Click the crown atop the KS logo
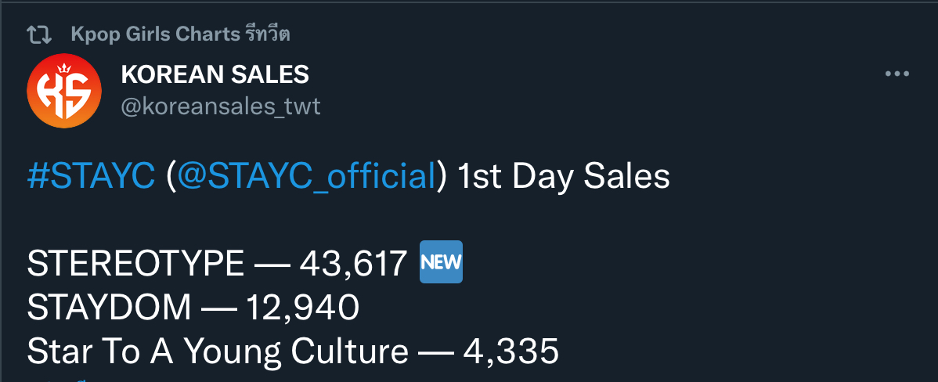The image size is (938, 382). 64,67
